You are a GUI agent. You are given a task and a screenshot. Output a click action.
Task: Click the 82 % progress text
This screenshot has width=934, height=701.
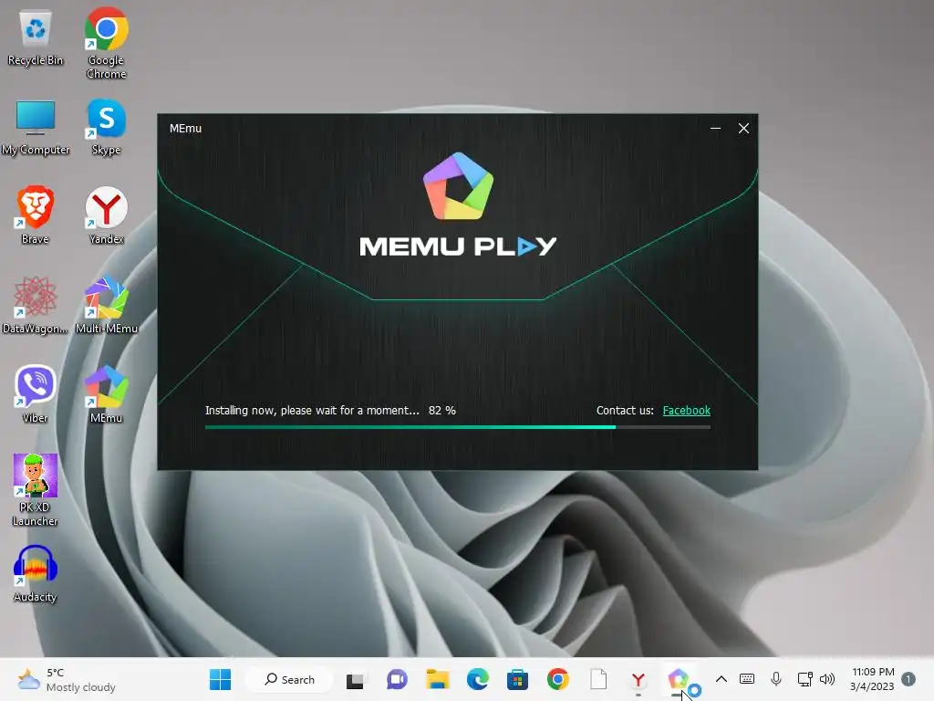pos(442,410)
